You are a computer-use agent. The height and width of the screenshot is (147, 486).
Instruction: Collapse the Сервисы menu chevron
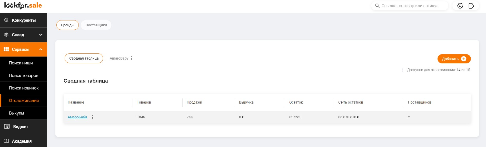(x=41, y=49)
